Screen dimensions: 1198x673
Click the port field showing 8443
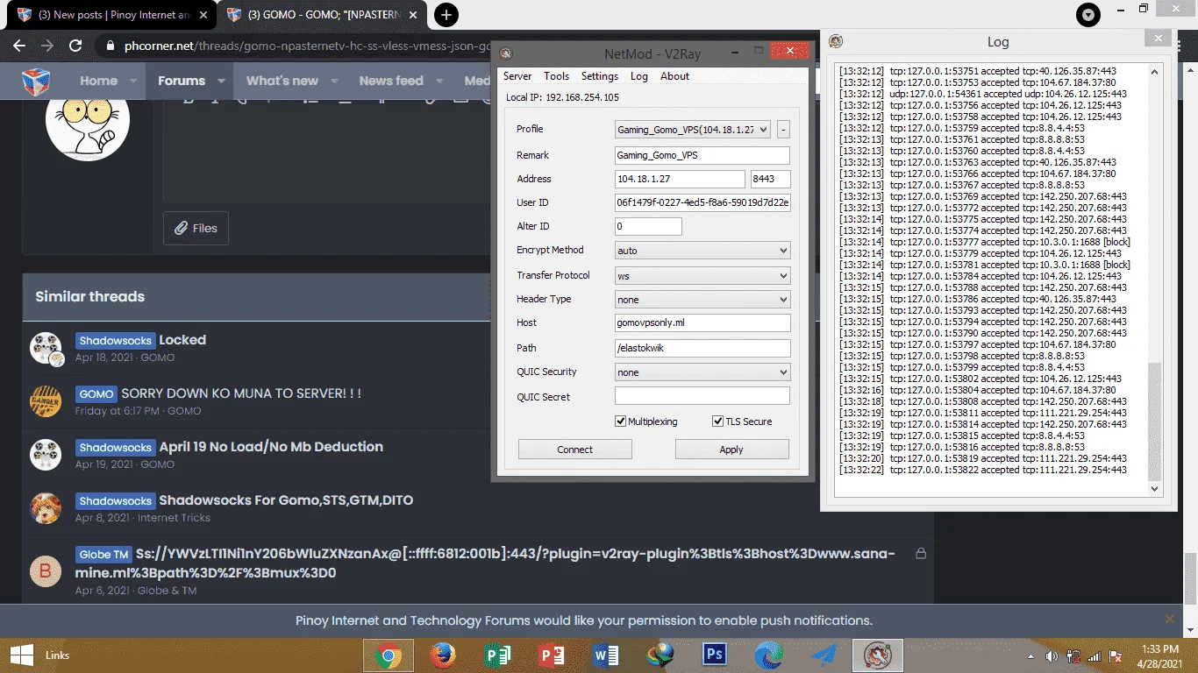click(x=771, y=180)
